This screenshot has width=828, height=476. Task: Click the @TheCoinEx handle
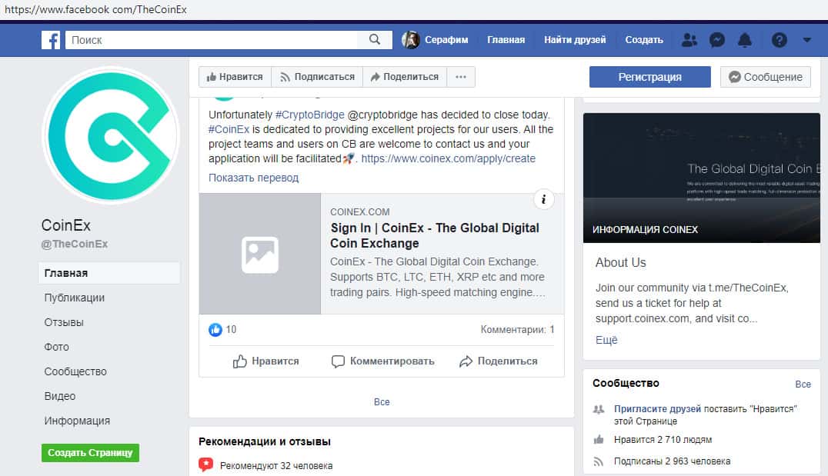coord(75,244)
